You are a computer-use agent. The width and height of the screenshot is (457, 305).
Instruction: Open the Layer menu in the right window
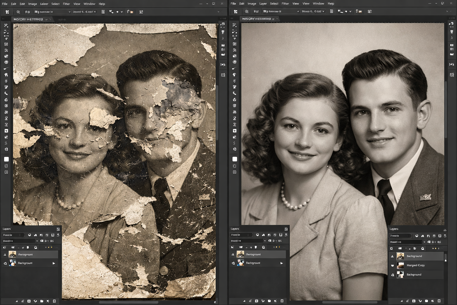[x=263, y=4]
